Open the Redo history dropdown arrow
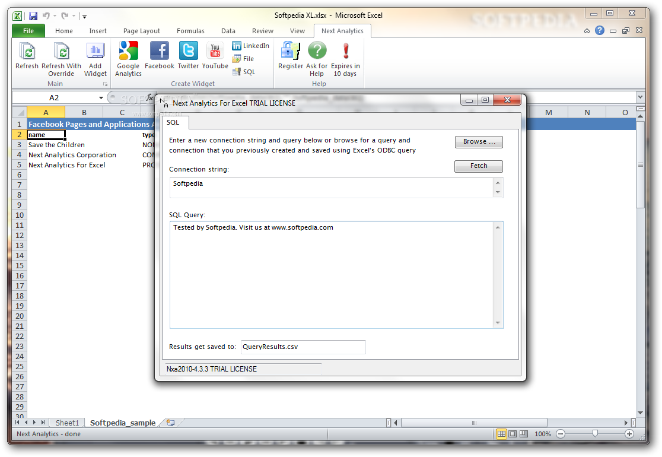662x457 pixels. (x=74, y=16)
